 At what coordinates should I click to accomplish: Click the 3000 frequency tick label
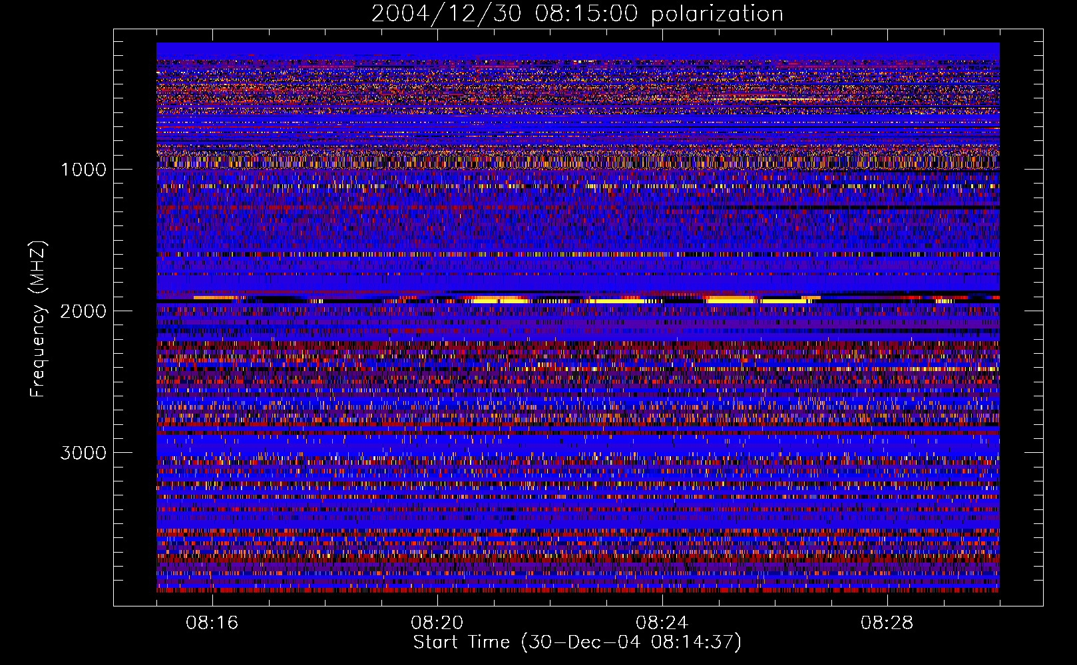click(x=83, y=453)
